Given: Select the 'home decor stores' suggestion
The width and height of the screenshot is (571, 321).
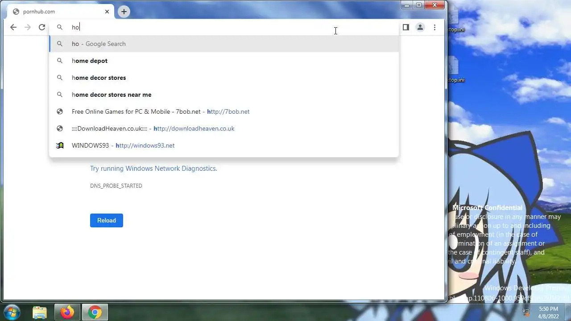Looking at the screenshot, I should [x=224, y=78].
